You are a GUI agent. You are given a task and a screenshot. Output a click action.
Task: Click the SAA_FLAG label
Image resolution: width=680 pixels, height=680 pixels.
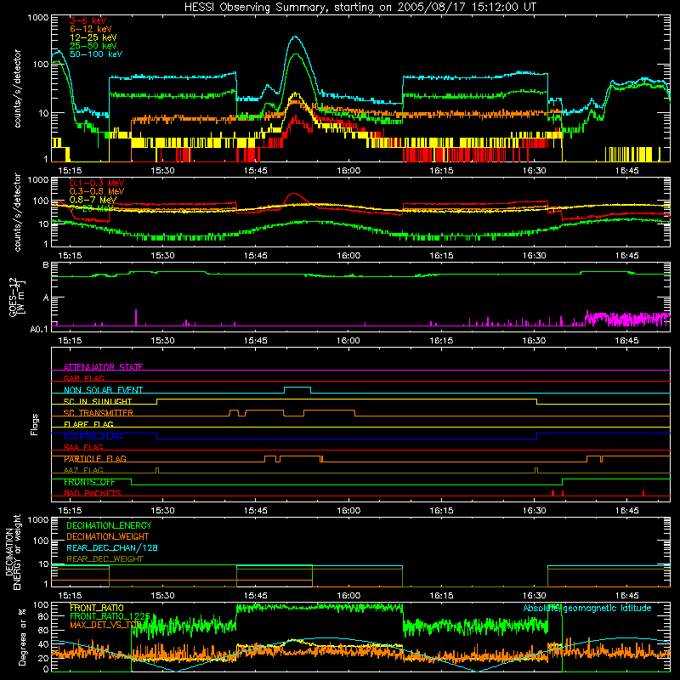[x=83, y=447]
